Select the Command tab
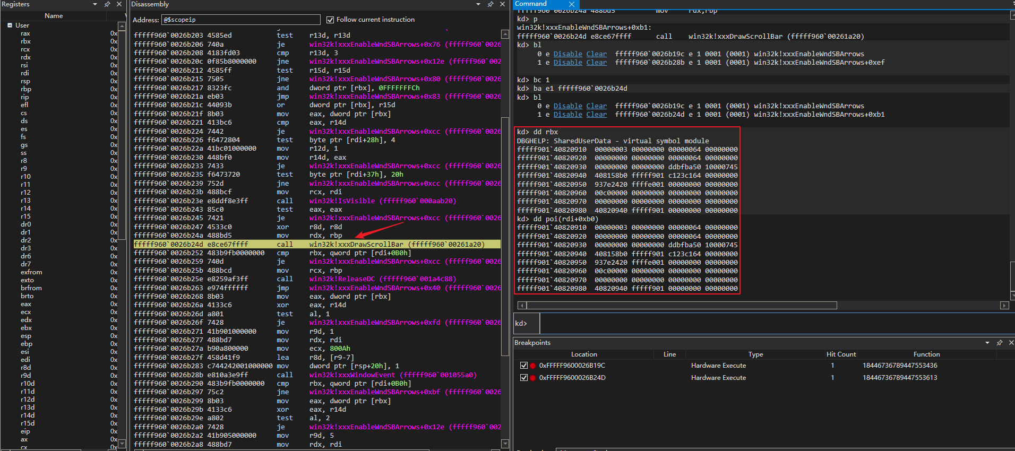Screen dimensions: 1015x451 (x=531, y=4)
